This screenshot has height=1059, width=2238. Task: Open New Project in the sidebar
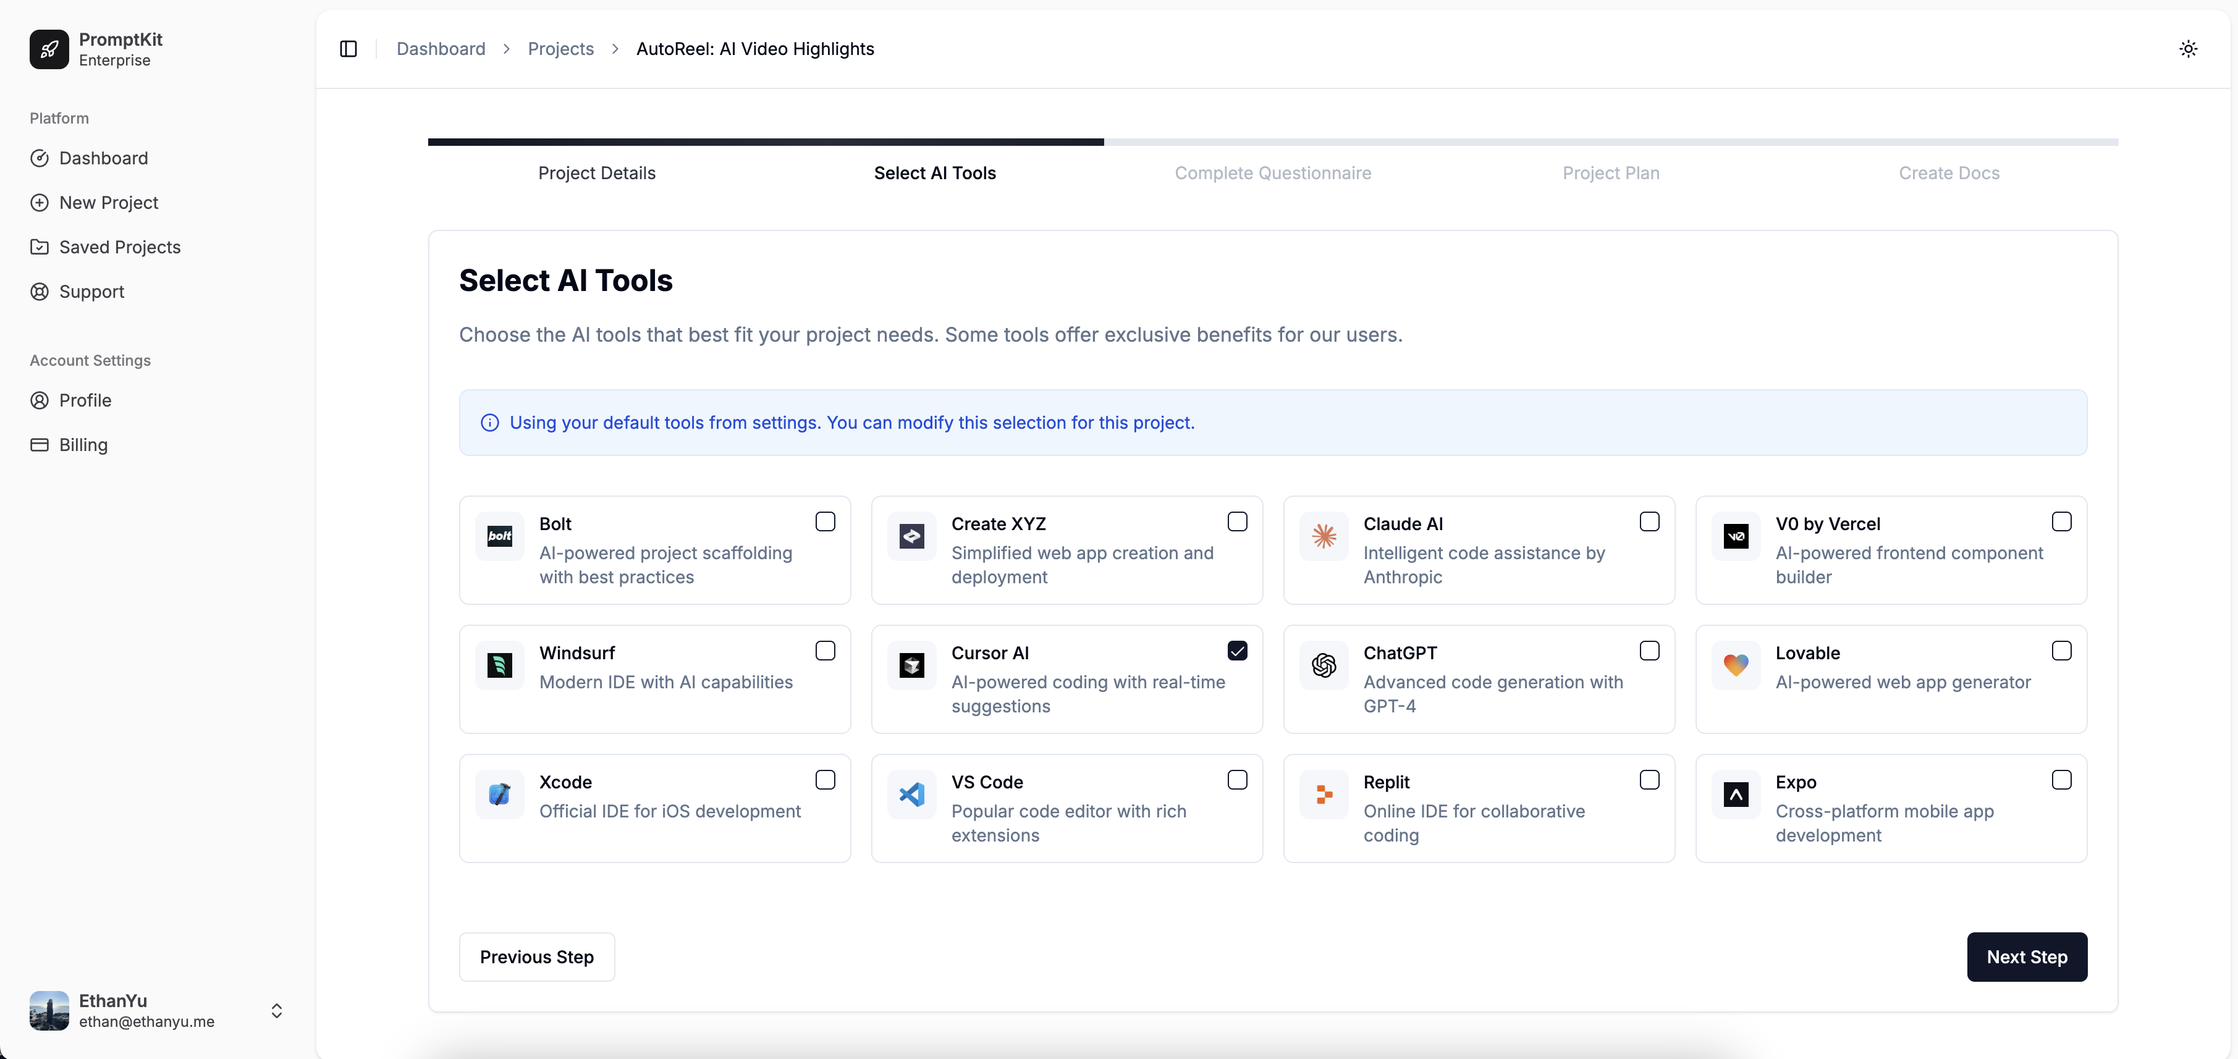[x=157, y=203]
